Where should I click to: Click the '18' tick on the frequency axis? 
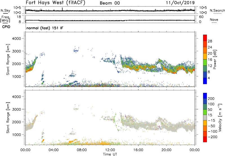pyautogui.click(x=19, y=17)
